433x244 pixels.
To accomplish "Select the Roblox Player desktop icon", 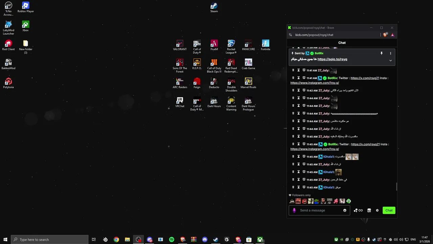I will click(26, 7).
